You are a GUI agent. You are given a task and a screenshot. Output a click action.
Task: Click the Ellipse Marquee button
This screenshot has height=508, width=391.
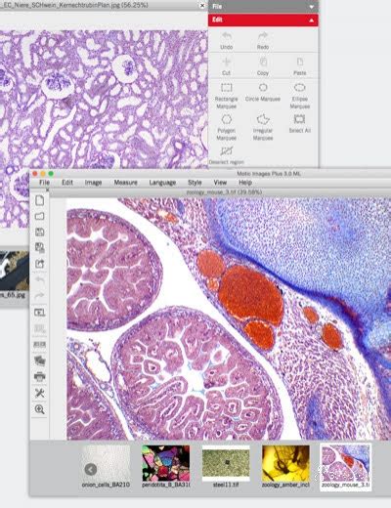[299, 96]
